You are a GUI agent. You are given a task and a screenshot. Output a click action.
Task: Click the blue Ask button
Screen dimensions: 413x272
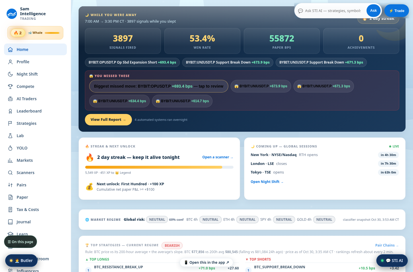click(x=373, y=11)
